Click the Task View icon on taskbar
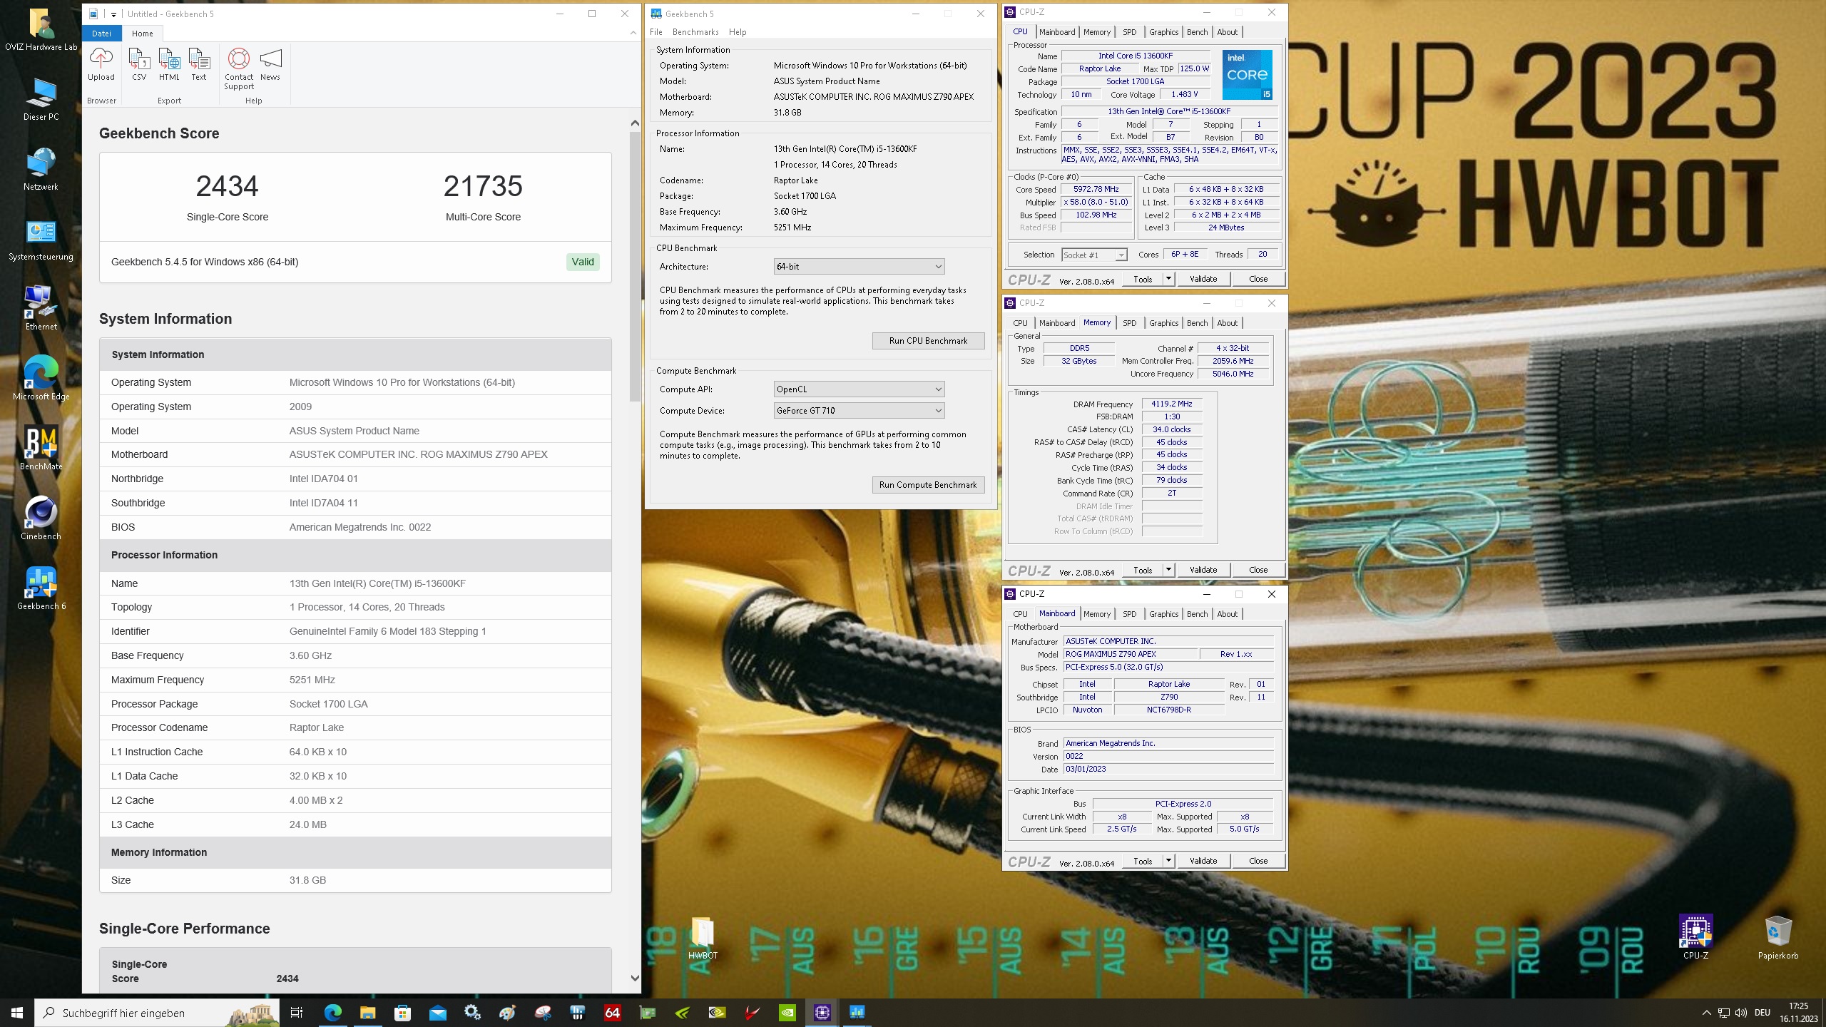This screenshot has width=1826, height=1027. coord(297,1013)
